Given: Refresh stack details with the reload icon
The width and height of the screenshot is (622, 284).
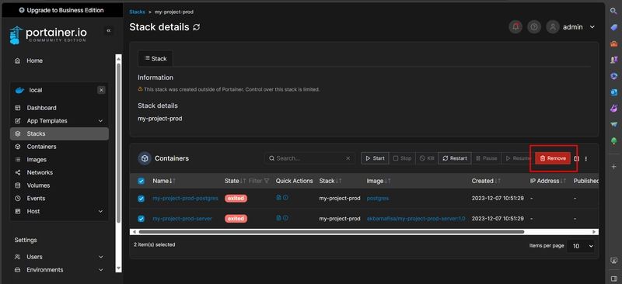Looking at the screenshot, I should [197, 27].
